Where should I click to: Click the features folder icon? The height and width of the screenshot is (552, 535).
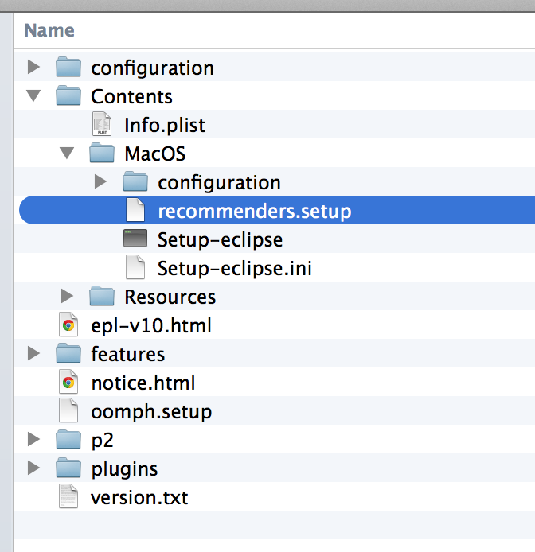click(68, 353)
